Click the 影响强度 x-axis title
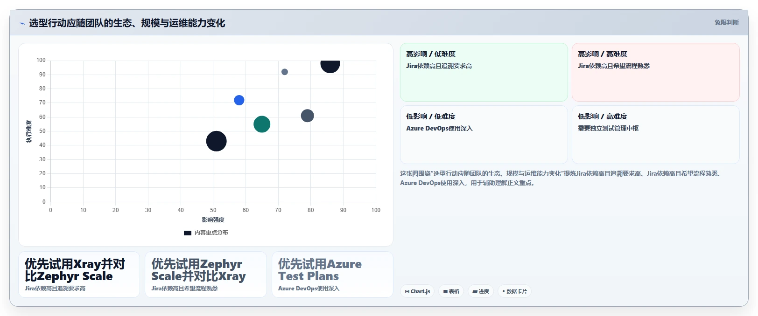758x316 pixels. coord(213,220)
